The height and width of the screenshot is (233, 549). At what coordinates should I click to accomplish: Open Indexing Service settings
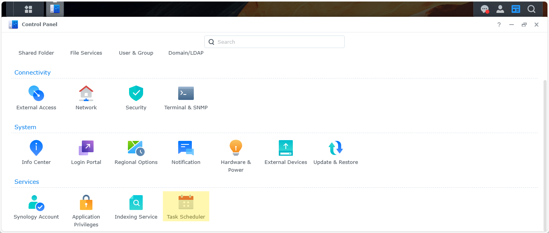136,203
